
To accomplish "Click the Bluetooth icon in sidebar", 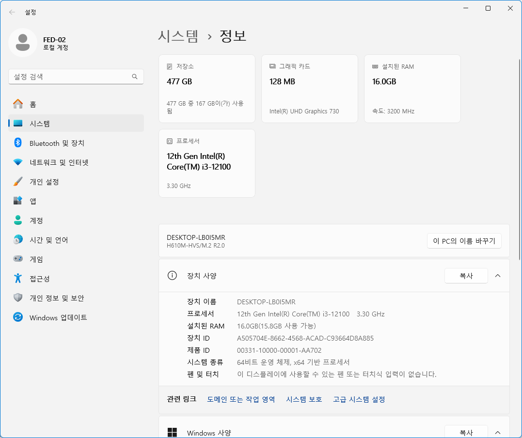I will [x=18, y=143].
